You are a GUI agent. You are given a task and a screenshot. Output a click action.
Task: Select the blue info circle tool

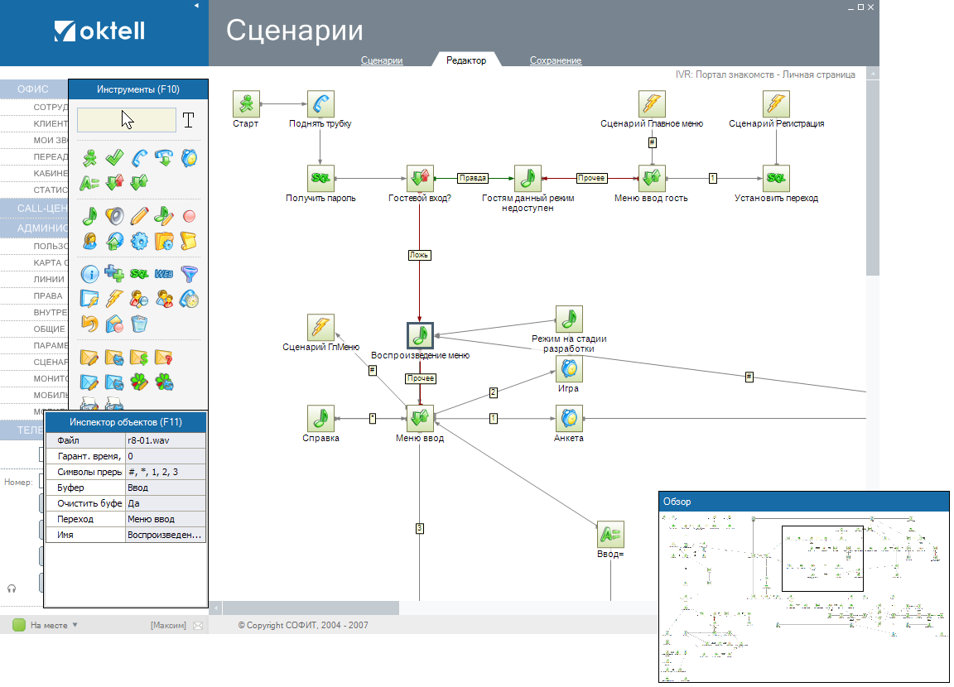coord(89,275)
